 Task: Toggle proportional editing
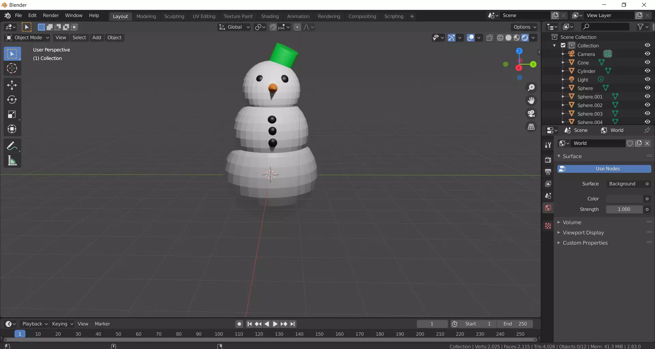coord(297,27)
